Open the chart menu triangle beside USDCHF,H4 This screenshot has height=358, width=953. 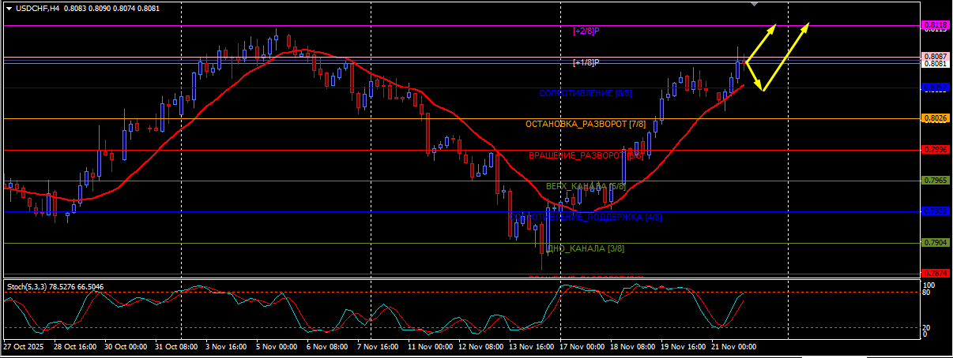(x=8, y=9)
